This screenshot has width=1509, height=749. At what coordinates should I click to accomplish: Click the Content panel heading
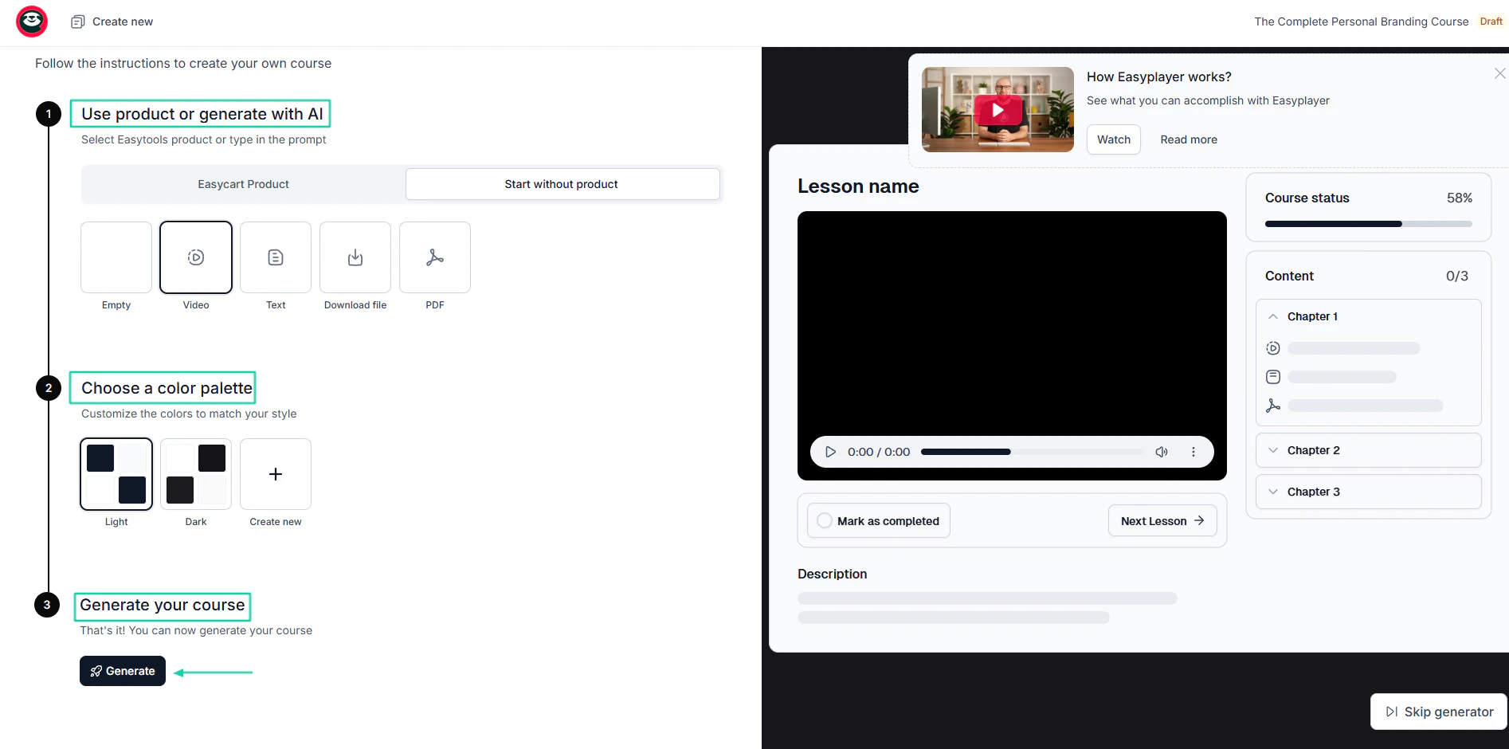click(x=1289, y=276)
